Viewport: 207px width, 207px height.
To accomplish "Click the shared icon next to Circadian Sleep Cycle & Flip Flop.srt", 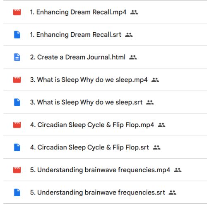I will [156, 147].
